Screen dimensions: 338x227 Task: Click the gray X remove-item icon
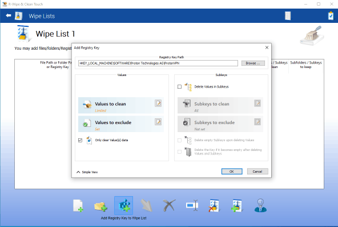click(x=169, y=205)
